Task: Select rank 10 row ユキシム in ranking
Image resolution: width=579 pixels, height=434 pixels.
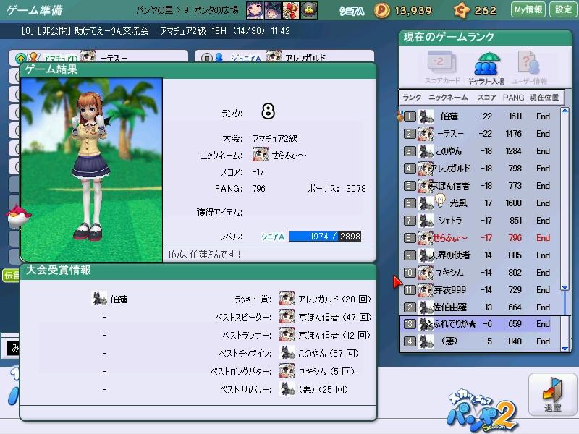Action: pos(480,273)
